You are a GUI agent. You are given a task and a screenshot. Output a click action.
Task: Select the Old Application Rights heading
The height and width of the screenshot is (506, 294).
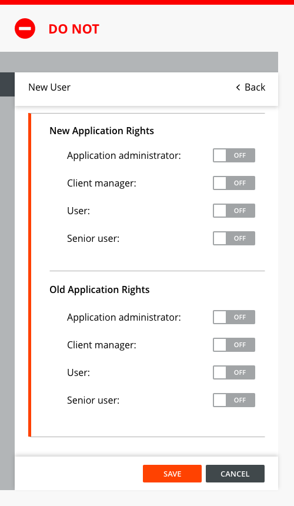coord(99,290)
